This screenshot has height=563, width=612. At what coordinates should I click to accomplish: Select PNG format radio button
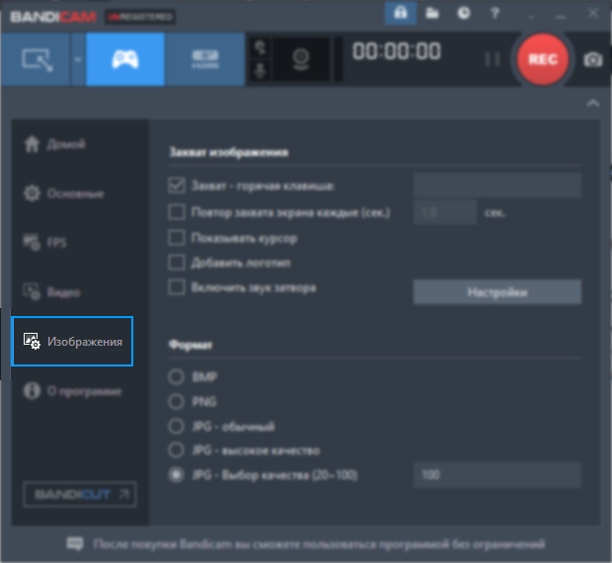pos(176,401)
